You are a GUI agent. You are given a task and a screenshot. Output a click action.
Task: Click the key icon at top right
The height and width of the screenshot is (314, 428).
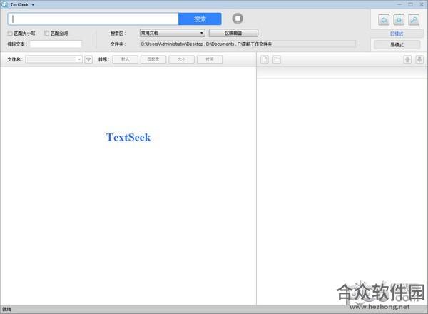tap(414, 20)
